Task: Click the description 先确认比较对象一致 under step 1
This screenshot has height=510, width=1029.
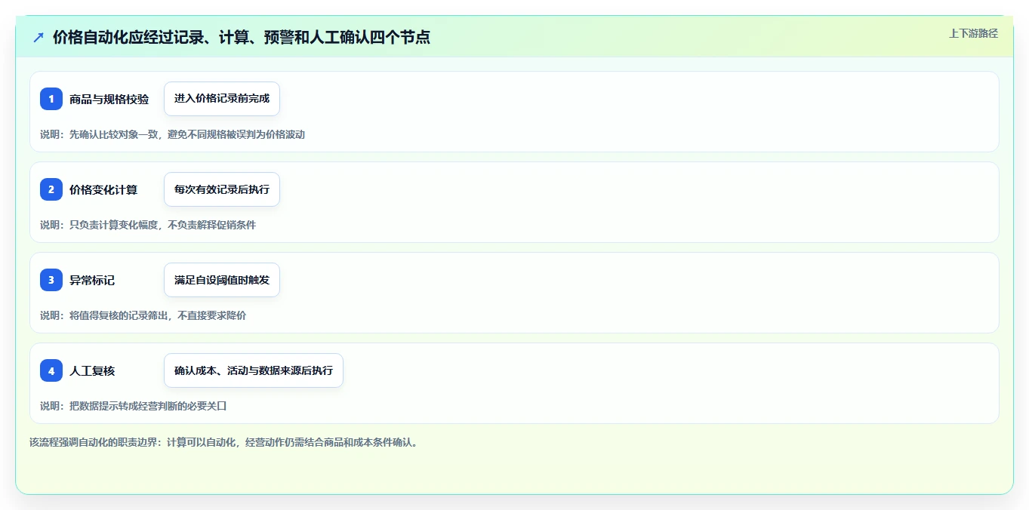Action: tap(172, 134)
